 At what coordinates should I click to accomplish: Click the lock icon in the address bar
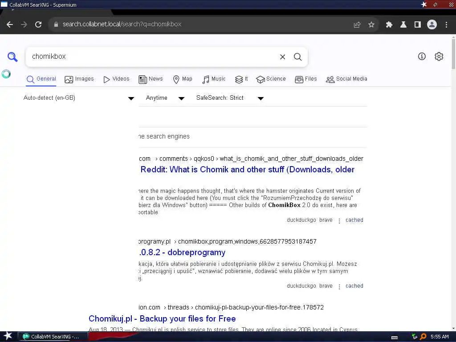pos(56,24)
